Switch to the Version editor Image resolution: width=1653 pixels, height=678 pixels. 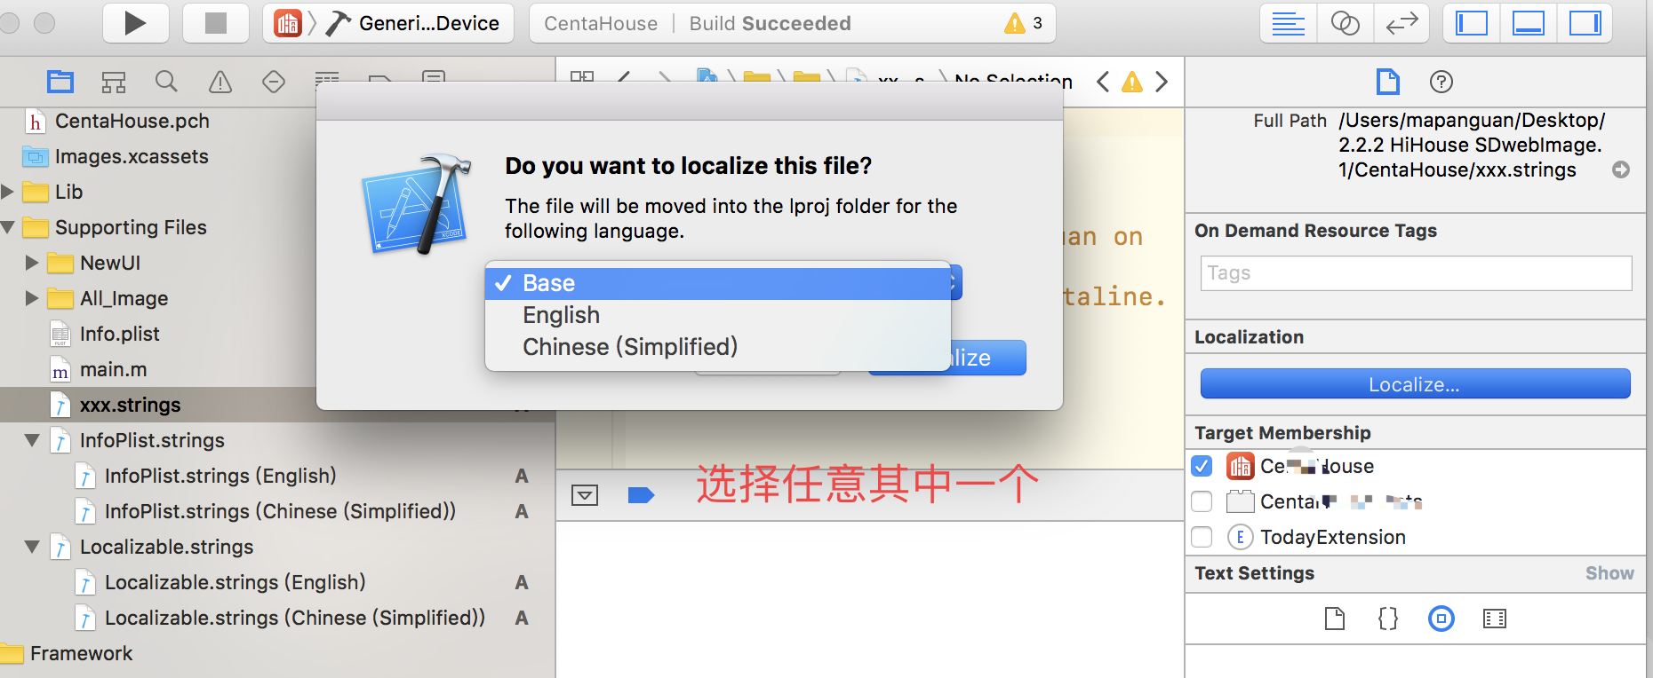point(1401,23)
